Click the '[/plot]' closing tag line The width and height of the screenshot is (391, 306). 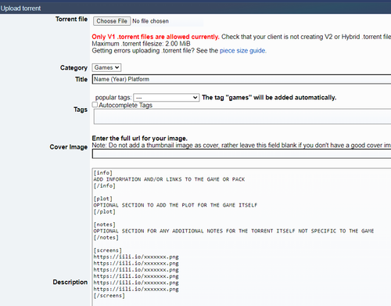point(105,211)
